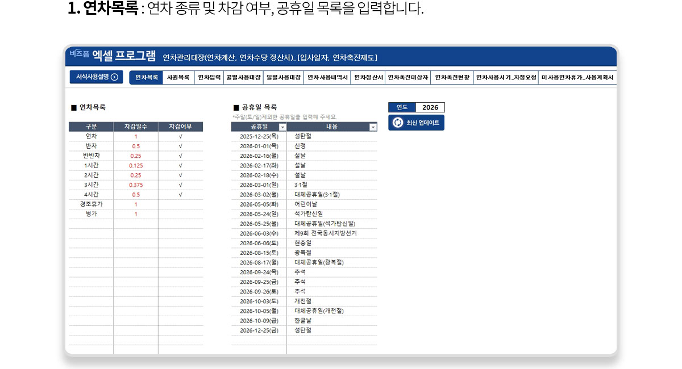Click the 대체공휴일(광복절) cell
Screen dimensions: 682x369
pyautogui.click(x=332, y=262)
